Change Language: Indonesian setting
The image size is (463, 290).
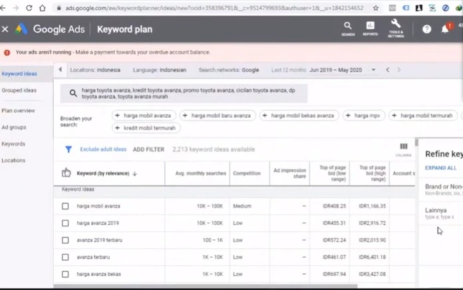point(160,70)
